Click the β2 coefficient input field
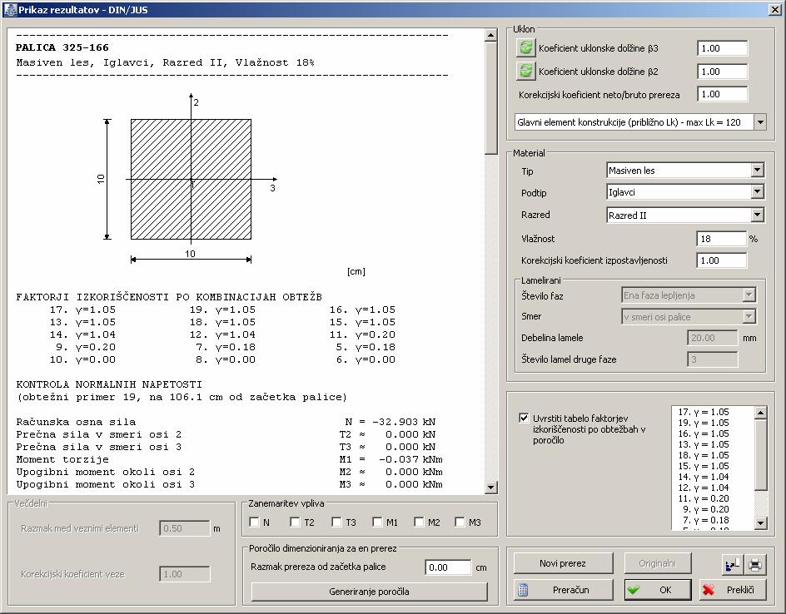 click(723, 71)
